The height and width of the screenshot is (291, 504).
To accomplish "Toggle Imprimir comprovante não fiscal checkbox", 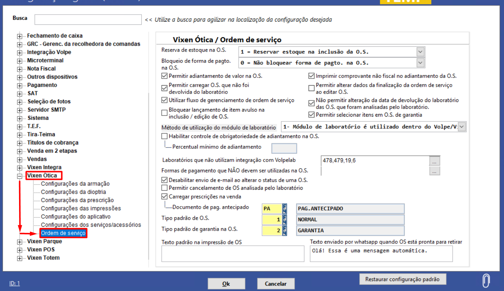I will (312, 76).
